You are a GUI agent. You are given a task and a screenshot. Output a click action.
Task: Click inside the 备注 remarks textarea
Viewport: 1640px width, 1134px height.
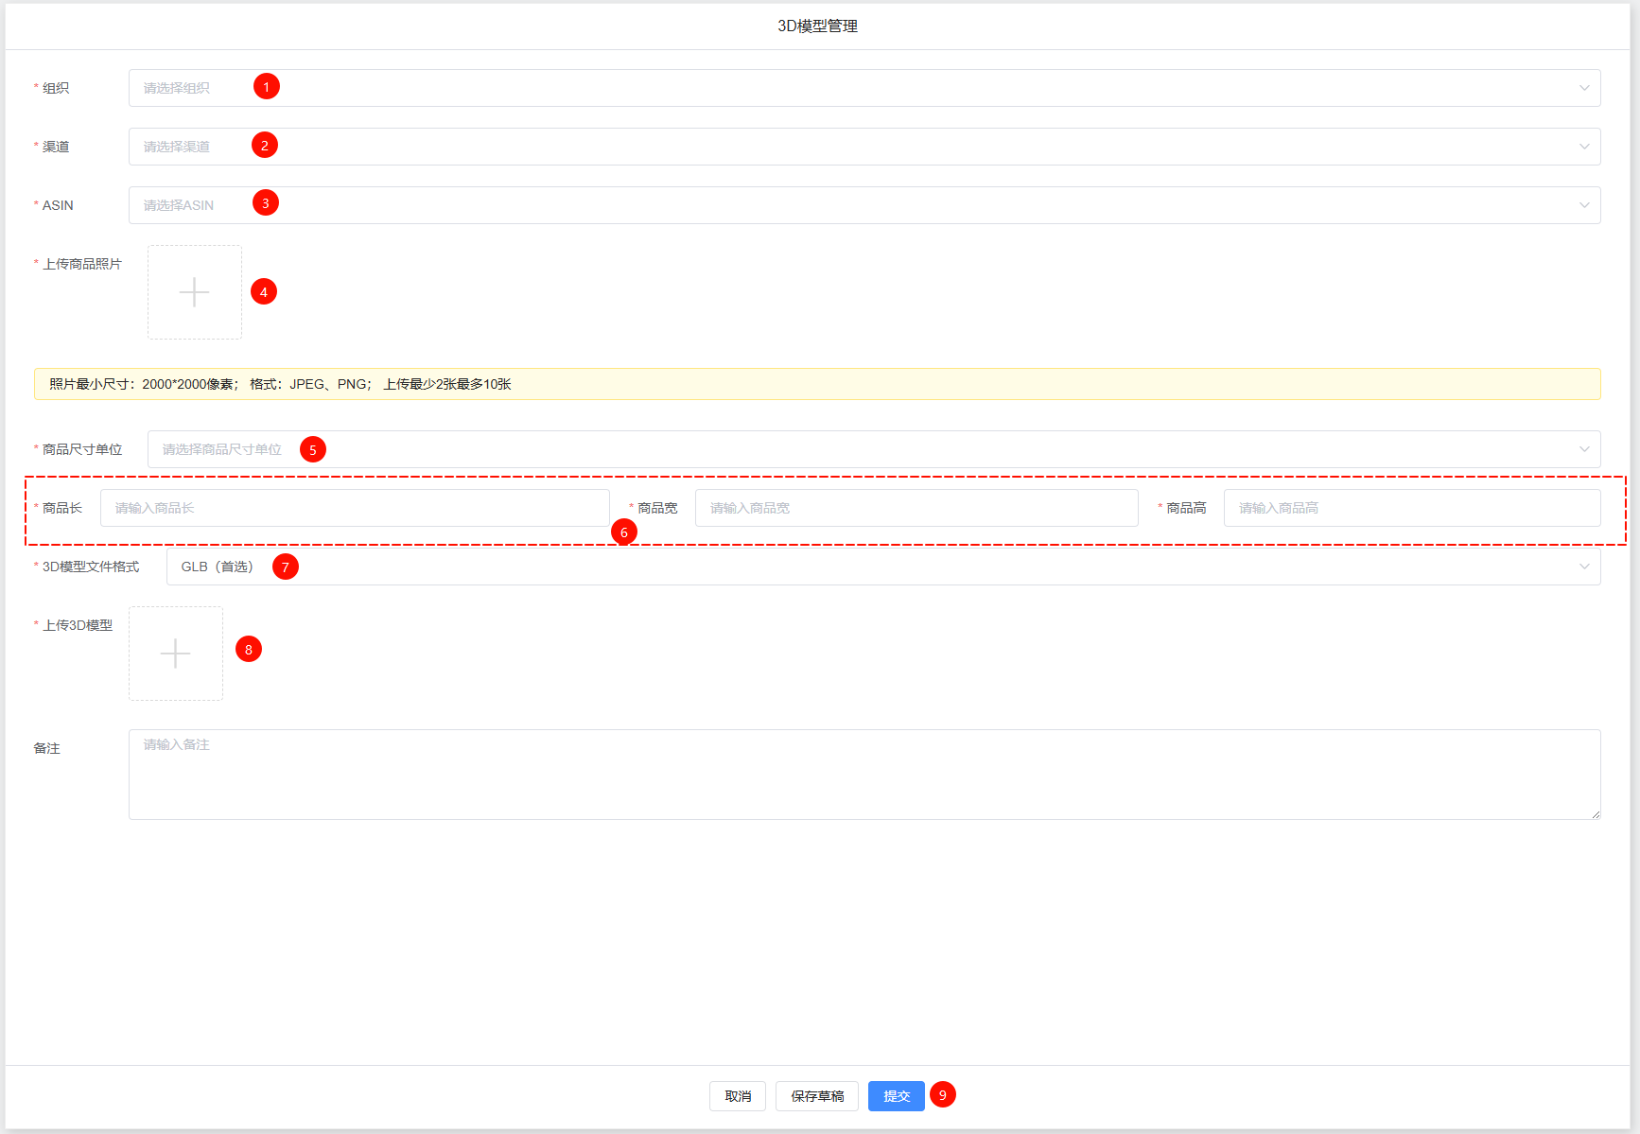tap(864, 774)
